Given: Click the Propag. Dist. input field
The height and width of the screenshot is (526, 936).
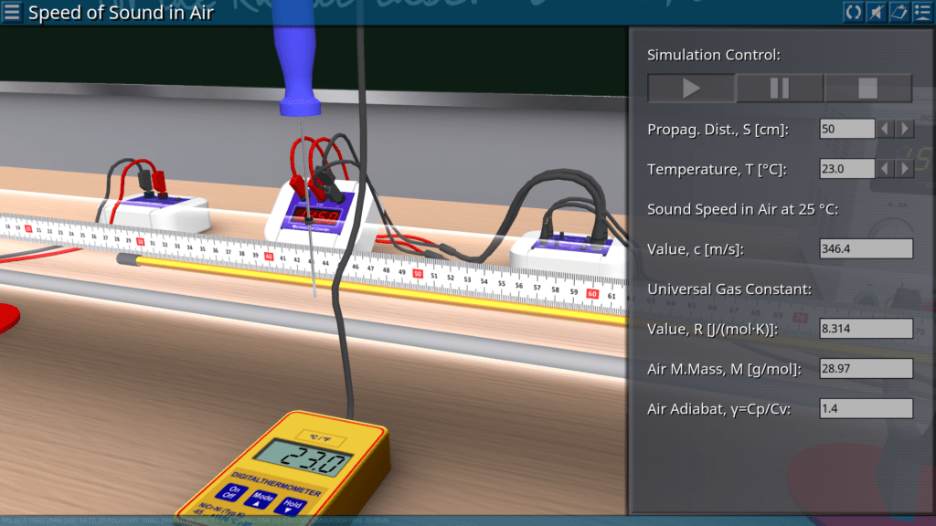Looking at the screenshot, I should (846, 129).
